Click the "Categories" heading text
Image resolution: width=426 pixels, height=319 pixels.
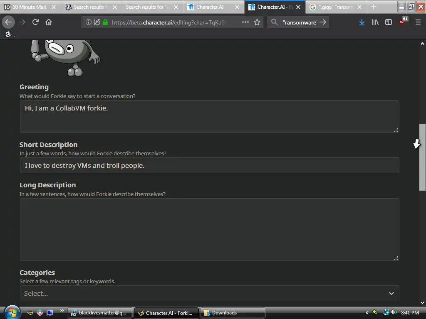[x=37, y=272]
